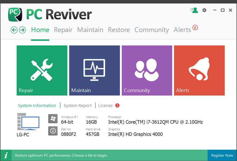Click the 64-bit Windows value
The width and height of the screenshot is (237, 161).
click(67, 122)
